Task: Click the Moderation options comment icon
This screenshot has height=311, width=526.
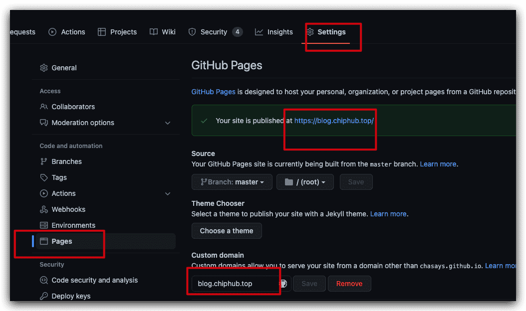Action: click(44, 123)
